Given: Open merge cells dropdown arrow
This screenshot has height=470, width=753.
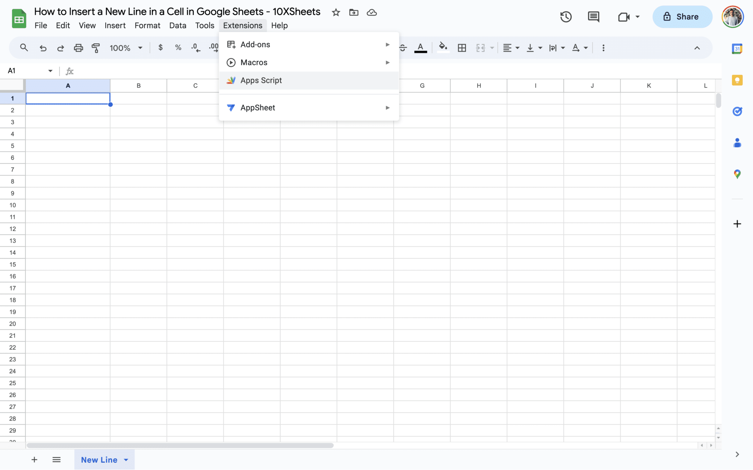Looking at the screenshot, I should click(x=492, y=48).
